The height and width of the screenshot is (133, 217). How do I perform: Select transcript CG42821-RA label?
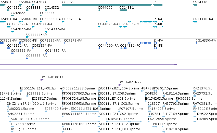[x=18, y=24]
